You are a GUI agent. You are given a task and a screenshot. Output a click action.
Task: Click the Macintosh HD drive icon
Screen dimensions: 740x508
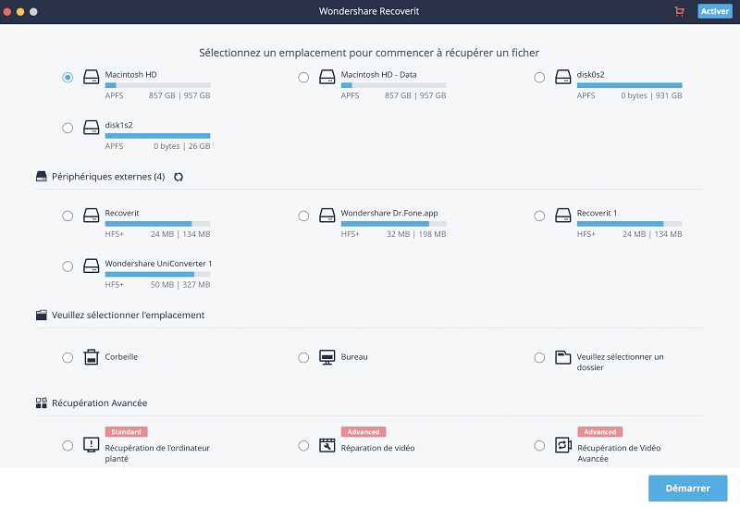point(91,77)
